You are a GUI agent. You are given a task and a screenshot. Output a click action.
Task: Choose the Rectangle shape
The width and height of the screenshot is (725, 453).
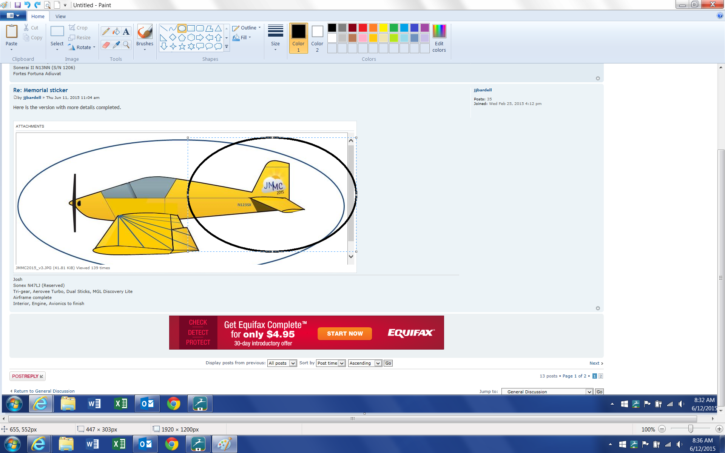pyautogui.click(x=191, y=28)
